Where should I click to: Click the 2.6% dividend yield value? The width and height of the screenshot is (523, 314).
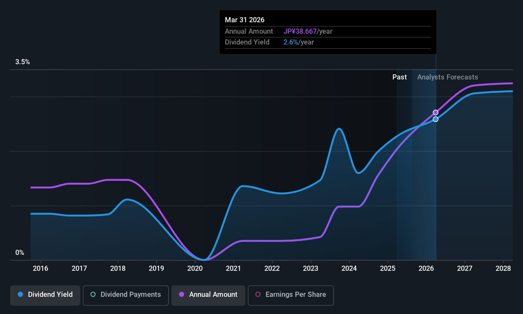click(291, 42)
